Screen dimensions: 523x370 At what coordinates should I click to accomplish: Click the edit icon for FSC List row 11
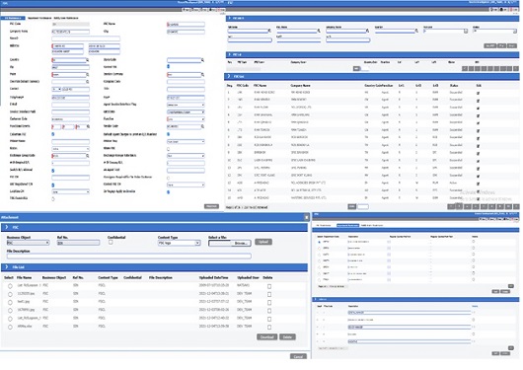[x=479, y=169]
